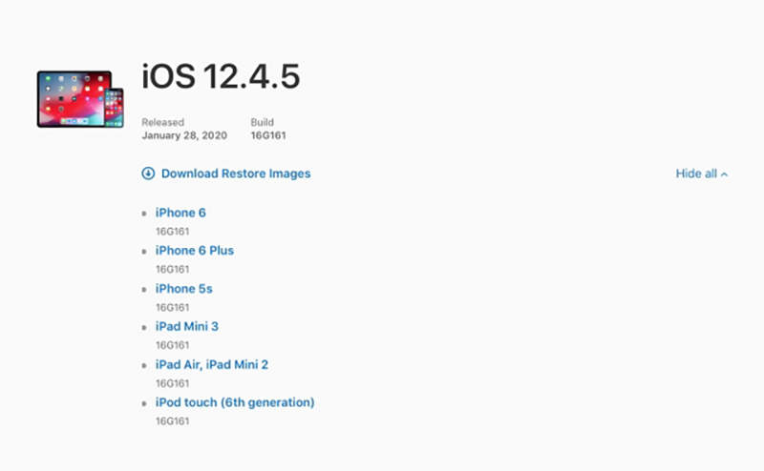The width and height of the screenshot is (764, 471).
Task: Click build number below iPad Air, iPad Mini 2
Action: click(x=172, y=382)
